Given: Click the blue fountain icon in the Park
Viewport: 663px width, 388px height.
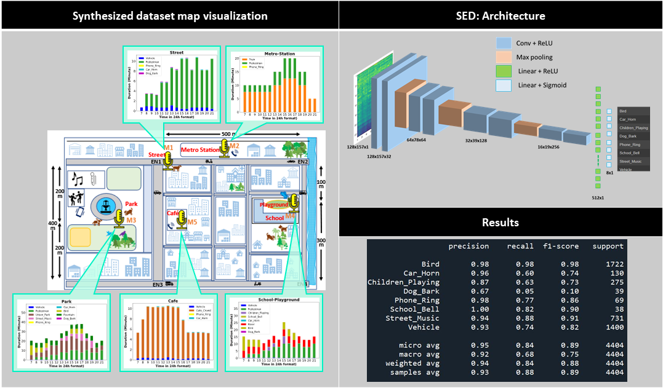Looking at the screenshot, I should click(x=105, y=206).
